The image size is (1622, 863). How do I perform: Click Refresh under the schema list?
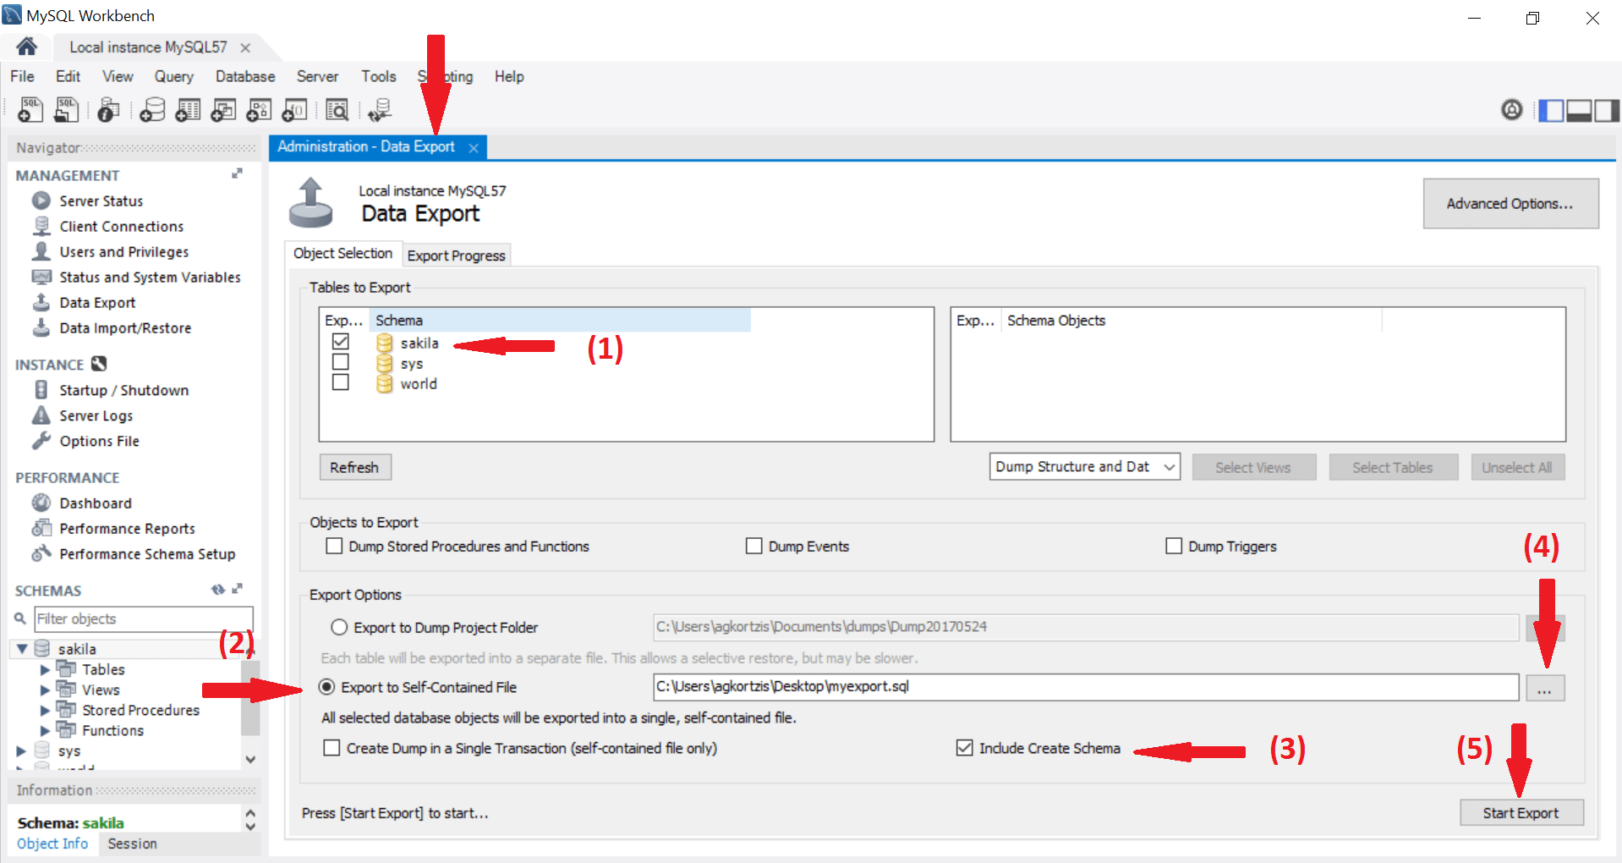click(x=354, y=467)
